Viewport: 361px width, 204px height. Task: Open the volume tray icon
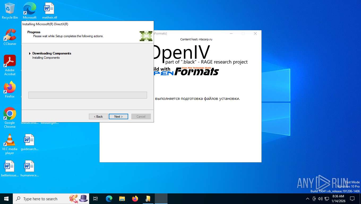point(320,199)
